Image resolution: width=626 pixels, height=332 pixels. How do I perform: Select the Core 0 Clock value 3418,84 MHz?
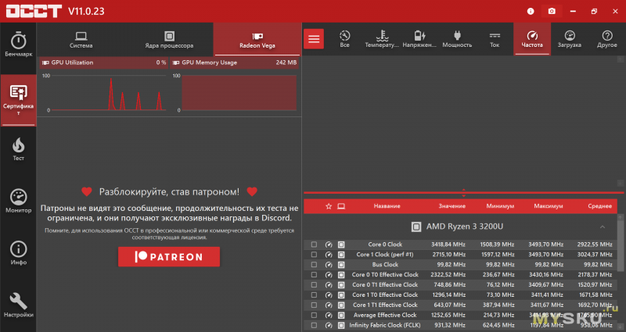[448, 245]
